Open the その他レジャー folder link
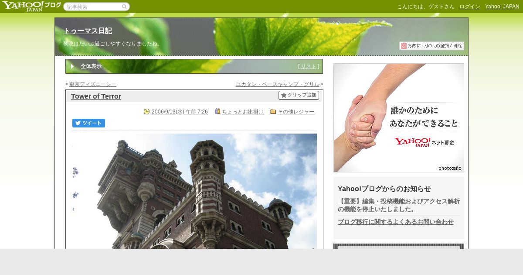Image resolution: width=523 pixels, height=275 pixels. [296, 112]
